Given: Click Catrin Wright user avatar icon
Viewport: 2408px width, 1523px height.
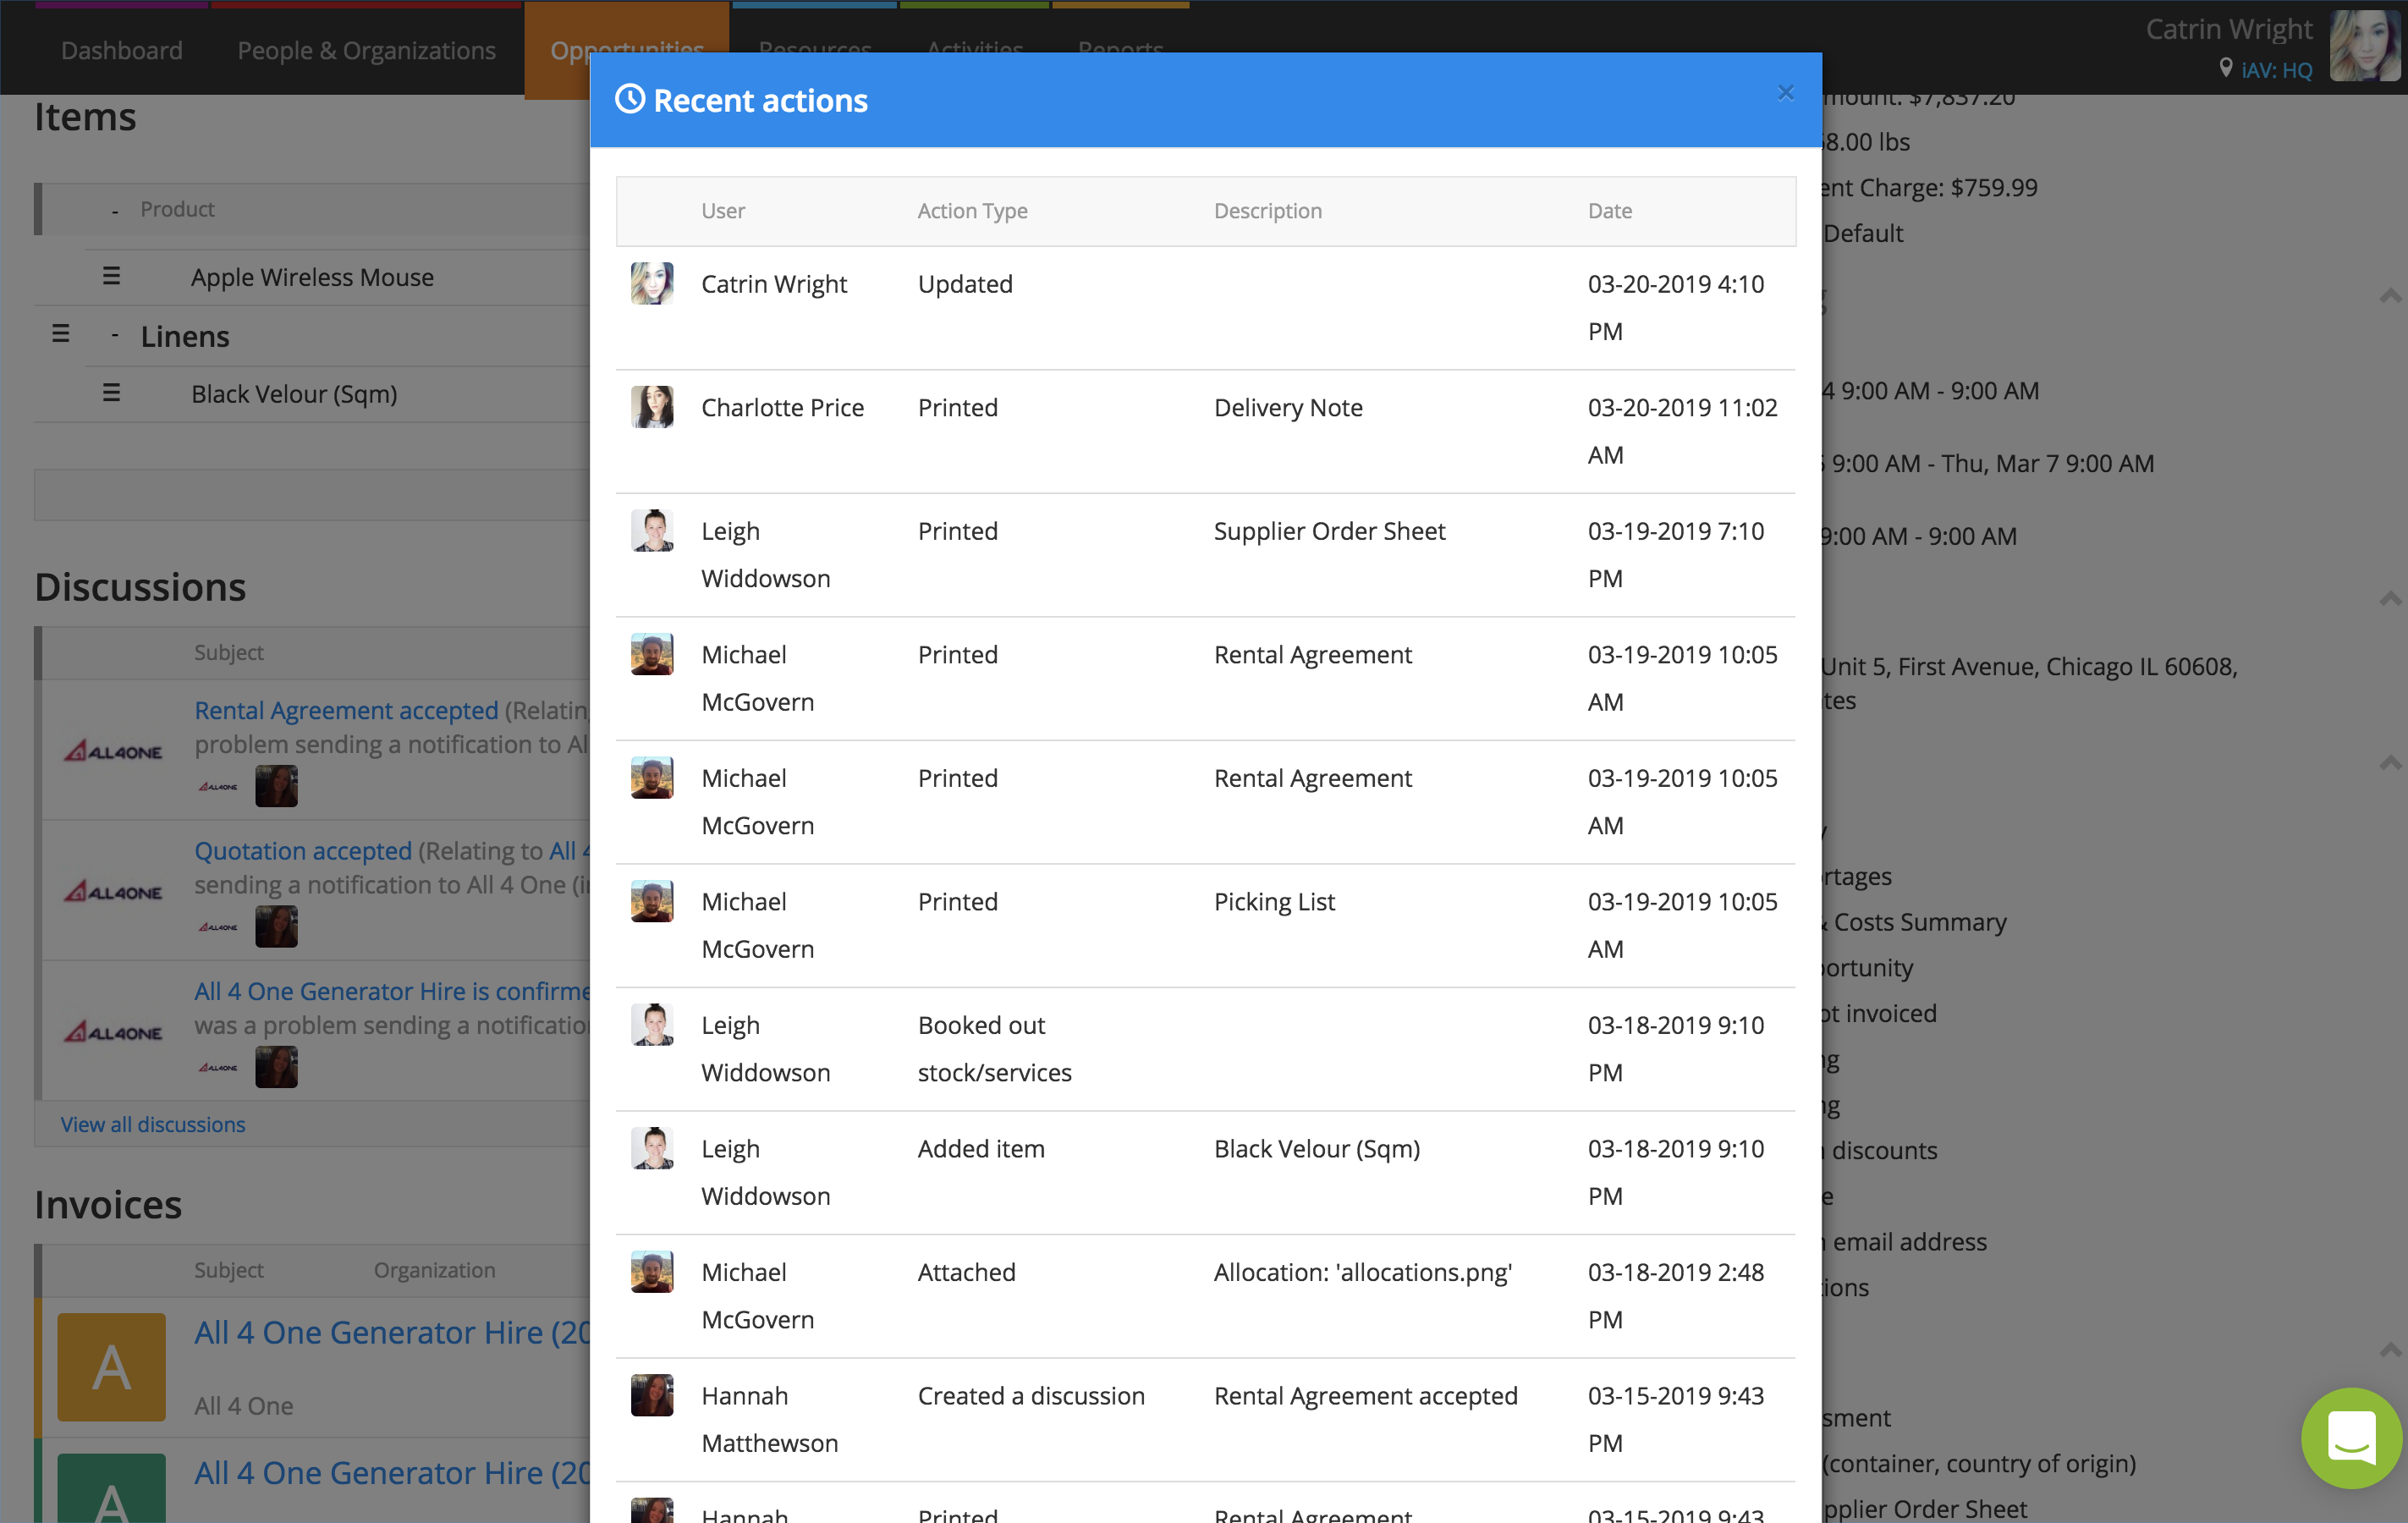Looking at the screenshot, I should (x=651, y=284).
